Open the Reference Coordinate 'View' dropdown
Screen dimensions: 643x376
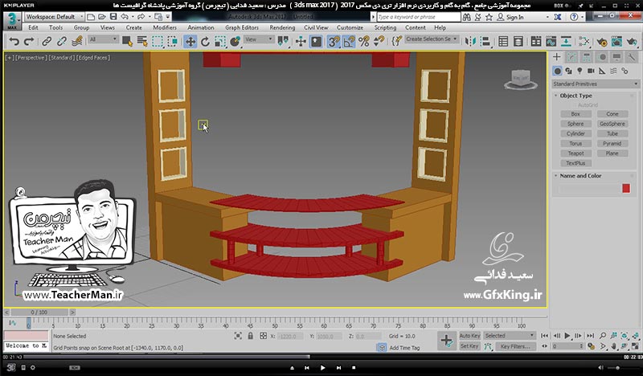[x=258, y=39]
